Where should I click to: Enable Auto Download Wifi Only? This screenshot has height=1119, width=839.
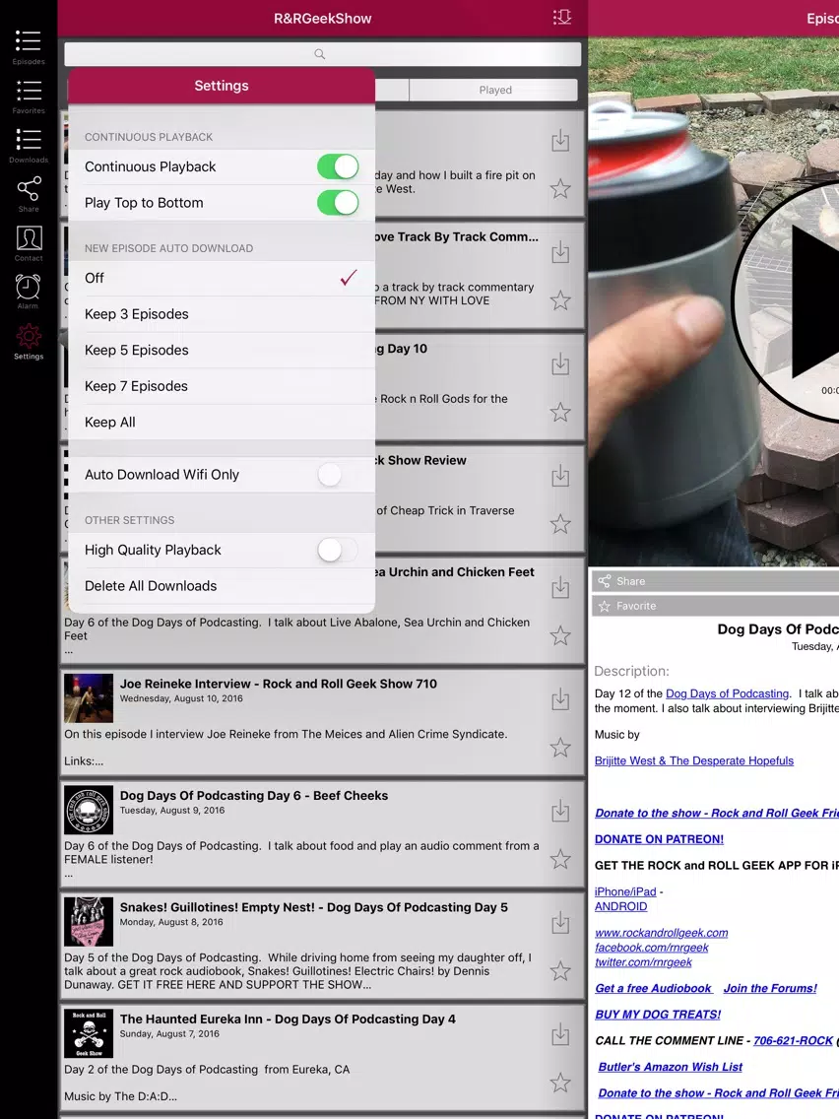click(338, 475)
